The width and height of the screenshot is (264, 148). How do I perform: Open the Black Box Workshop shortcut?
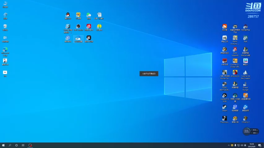point(224,39)
